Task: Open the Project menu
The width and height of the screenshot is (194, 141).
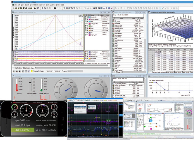Action: [27, 5]
